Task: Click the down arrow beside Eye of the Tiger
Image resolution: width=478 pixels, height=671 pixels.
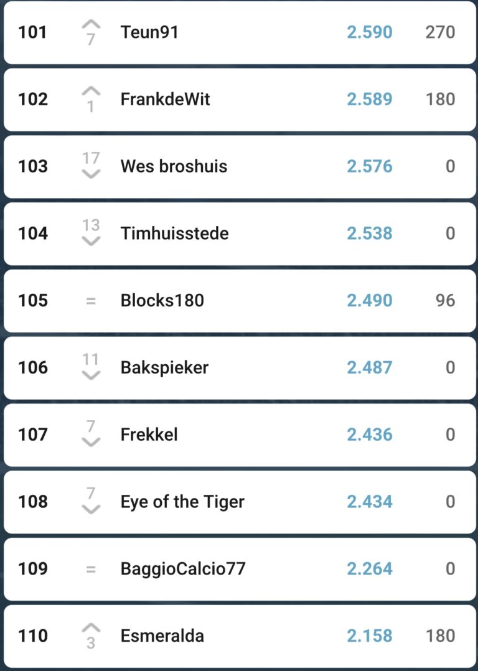Action: click(x=91, y=510)
